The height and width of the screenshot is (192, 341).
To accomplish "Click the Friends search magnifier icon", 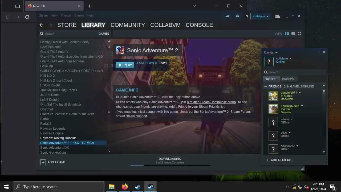I will point(266,72).
